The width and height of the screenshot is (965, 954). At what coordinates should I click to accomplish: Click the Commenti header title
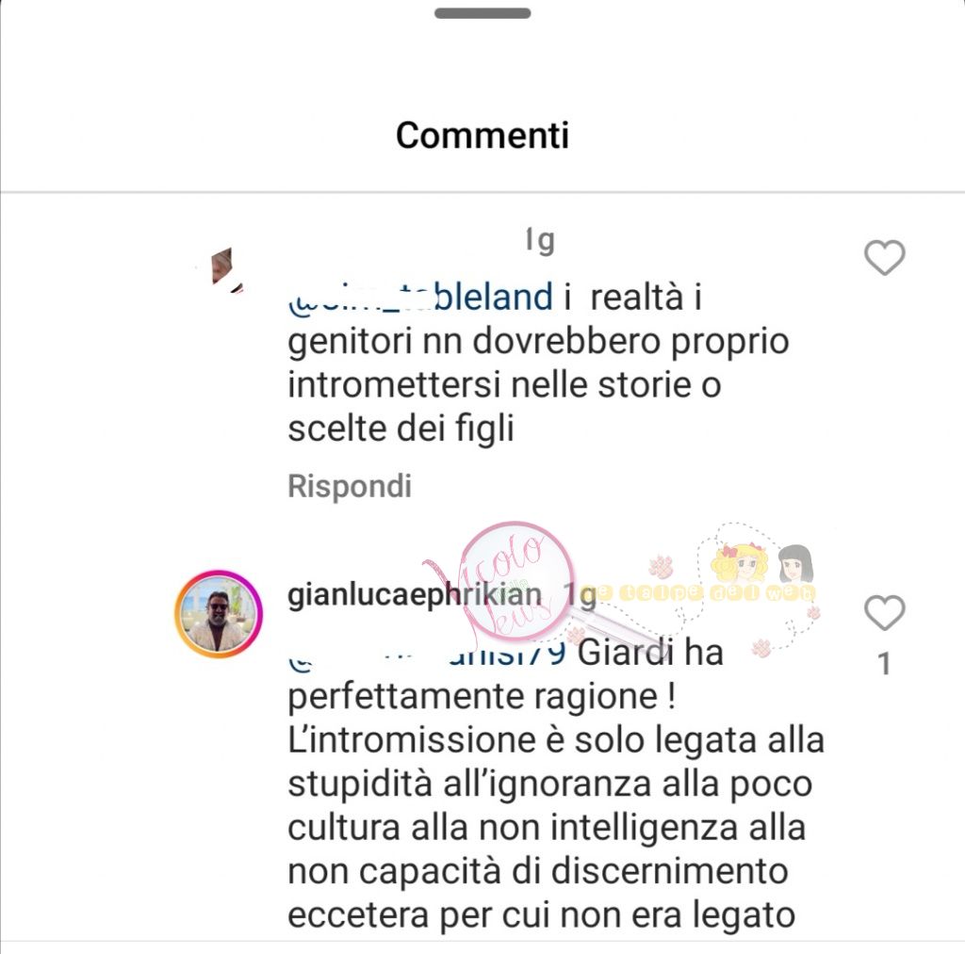coord(482,136)
